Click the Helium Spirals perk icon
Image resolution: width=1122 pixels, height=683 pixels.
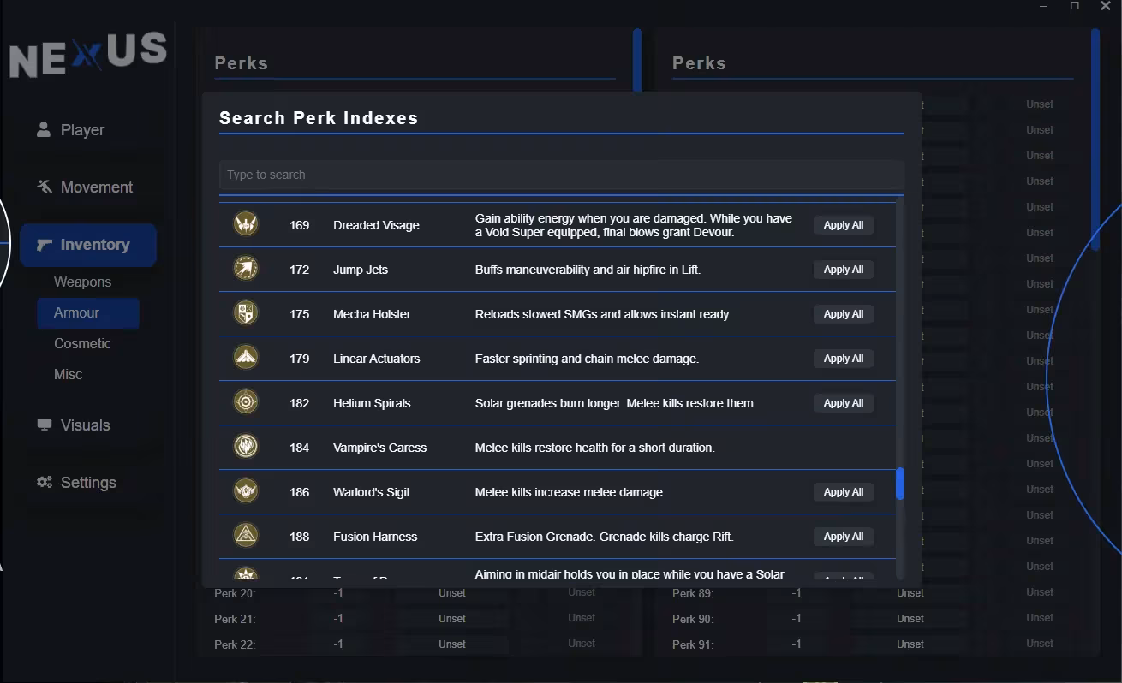pyautogui.click(x=246, y=402)
